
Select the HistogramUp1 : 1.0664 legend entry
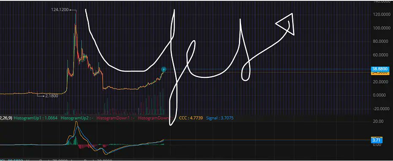point(35,118)
